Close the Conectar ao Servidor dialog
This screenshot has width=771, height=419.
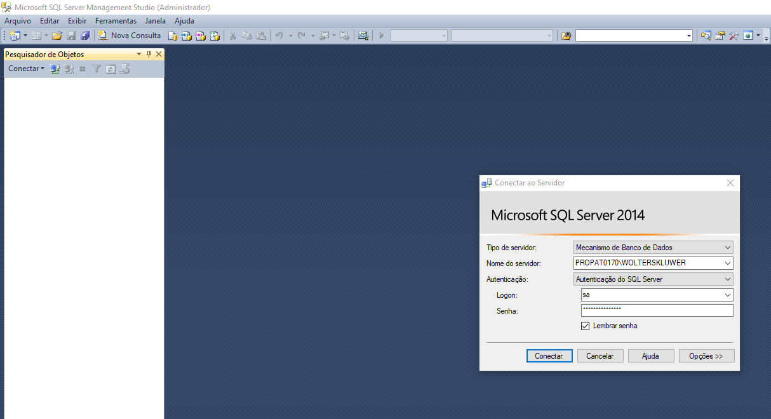[x=730, y=183]
